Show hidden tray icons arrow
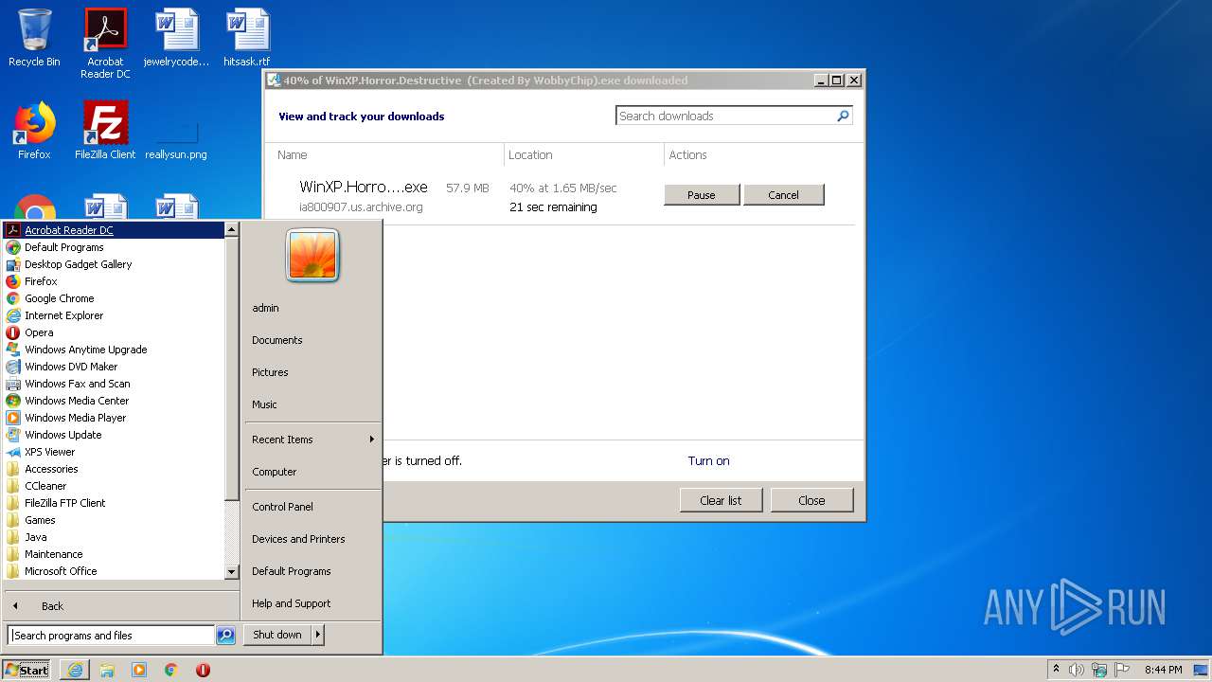Viewport: 1212px width, 682px height. pyautogui.click(x=1056, y=670)
